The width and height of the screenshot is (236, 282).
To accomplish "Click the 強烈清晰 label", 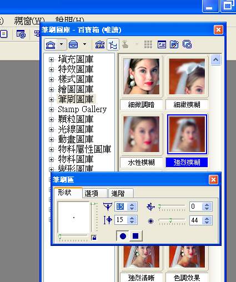I will click(x=142, y=278).
